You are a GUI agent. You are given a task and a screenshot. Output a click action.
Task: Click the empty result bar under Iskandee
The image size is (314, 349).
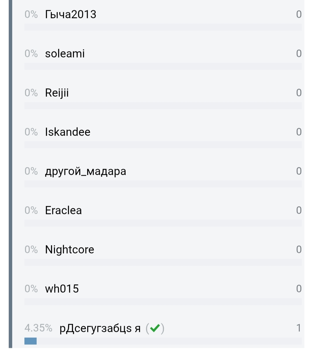tap(163, 145)
